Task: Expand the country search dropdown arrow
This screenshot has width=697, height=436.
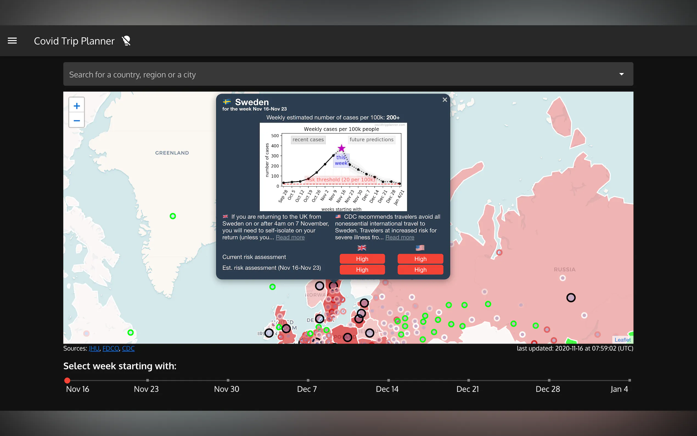Action: [x=622, y=74]
